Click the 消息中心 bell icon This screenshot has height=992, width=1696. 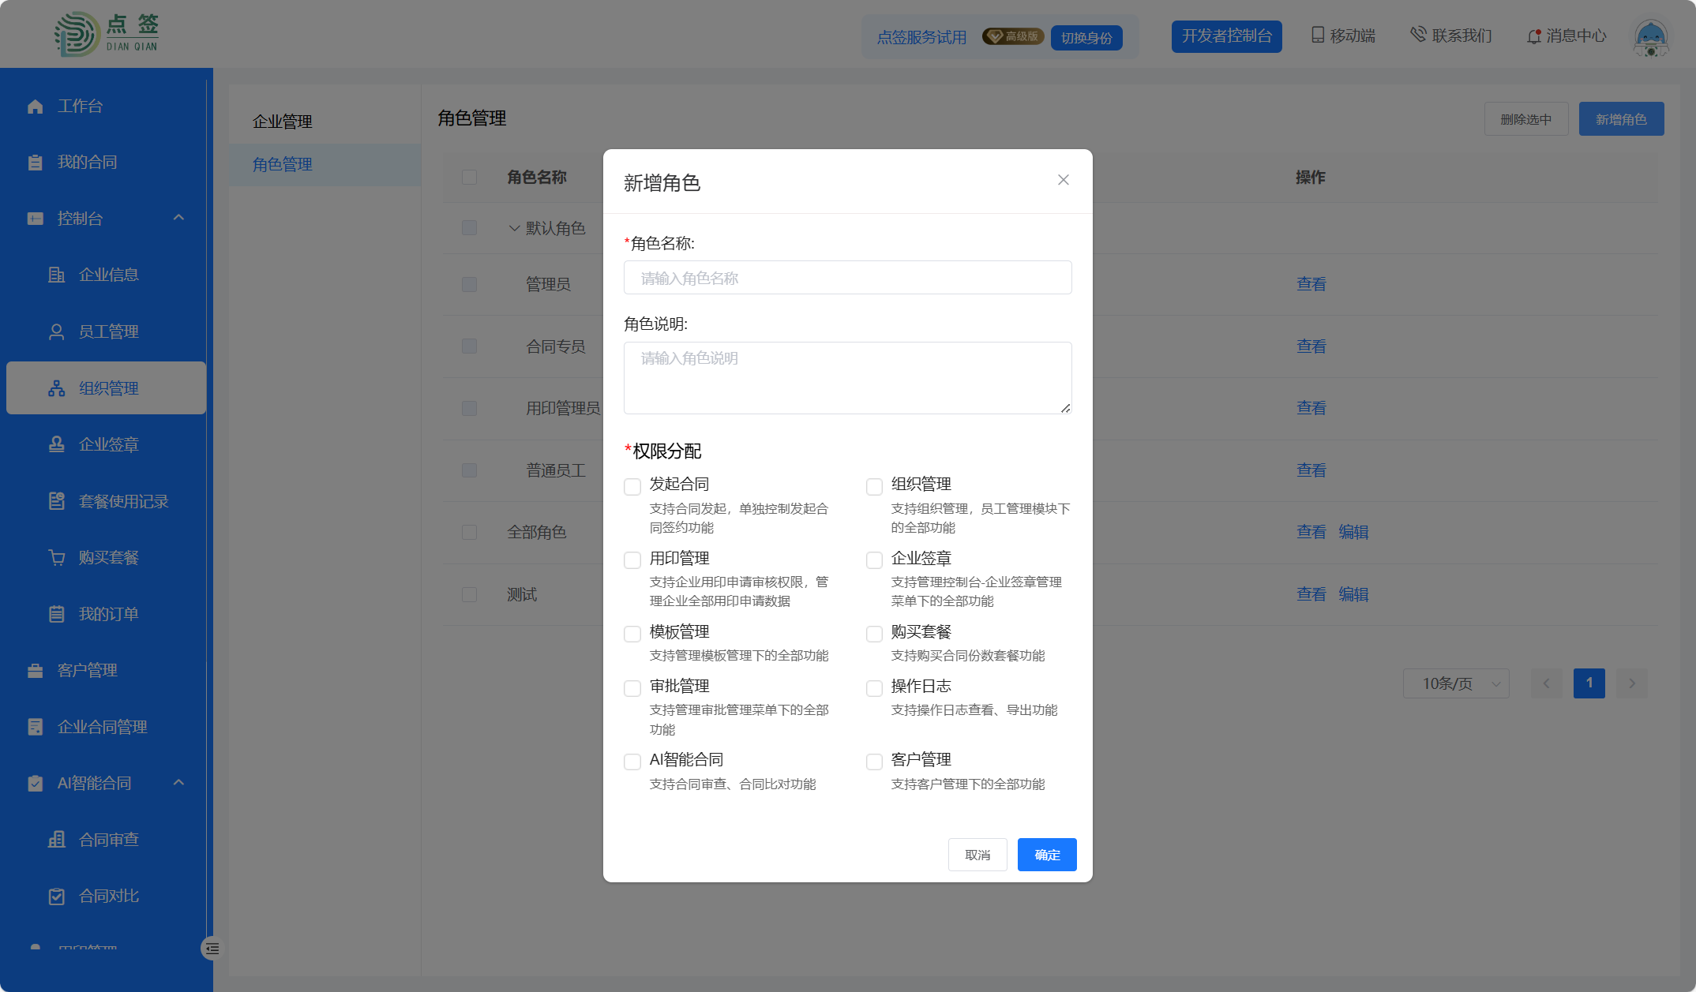click(1533, 36)
